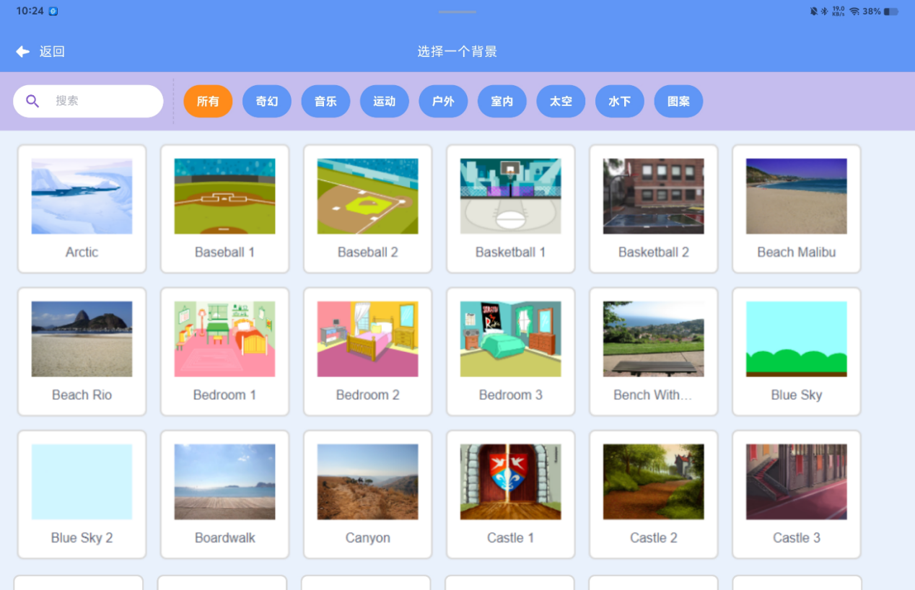Click the magnifier icon in the search box
Screen dimensions: 915x590
[32, 101]
